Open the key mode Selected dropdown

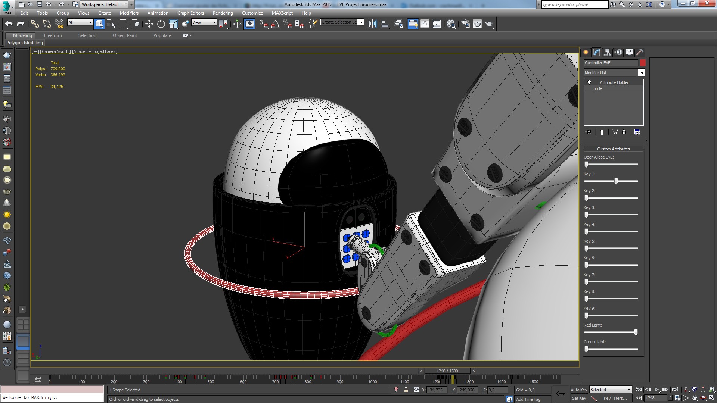[x=611, y=390]
